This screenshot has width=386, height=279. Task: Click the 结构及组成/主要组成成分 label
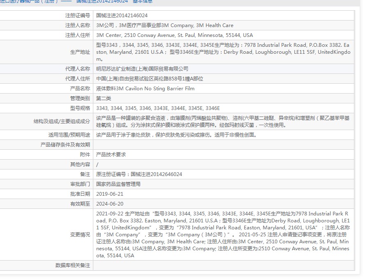click(x=62, y=121)
